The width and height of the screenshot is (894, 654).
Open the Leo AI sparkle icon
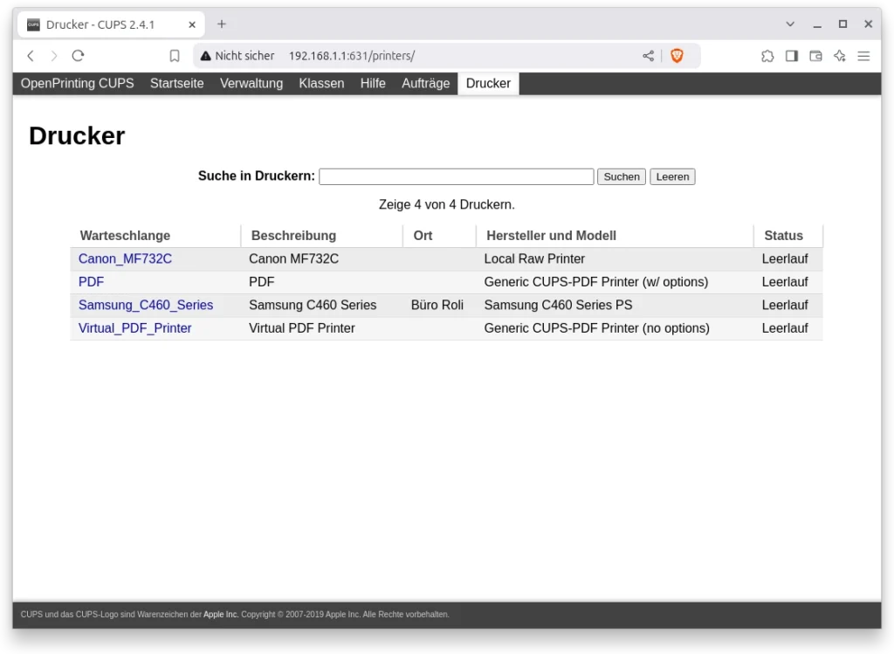click(840, 56)
